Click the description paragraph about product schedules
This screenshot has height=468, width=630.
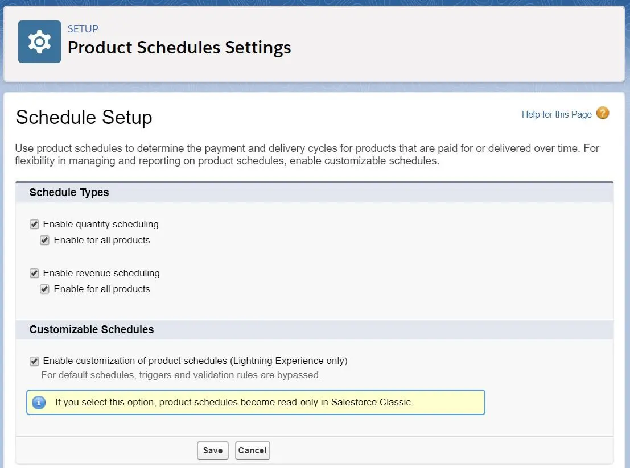pyautogui.click(x=307, y=155)
